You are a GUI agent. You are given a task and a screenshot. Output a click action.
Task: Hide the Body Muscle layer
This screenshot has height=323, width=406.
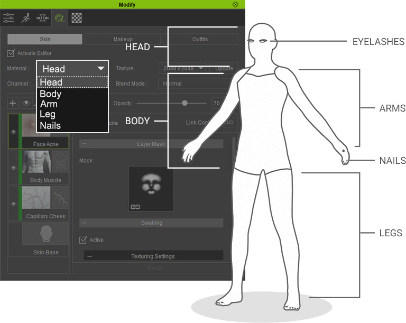pos(14,168)
